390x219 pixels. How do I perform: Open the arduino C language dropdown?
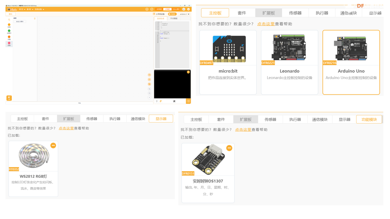[184, 14]
